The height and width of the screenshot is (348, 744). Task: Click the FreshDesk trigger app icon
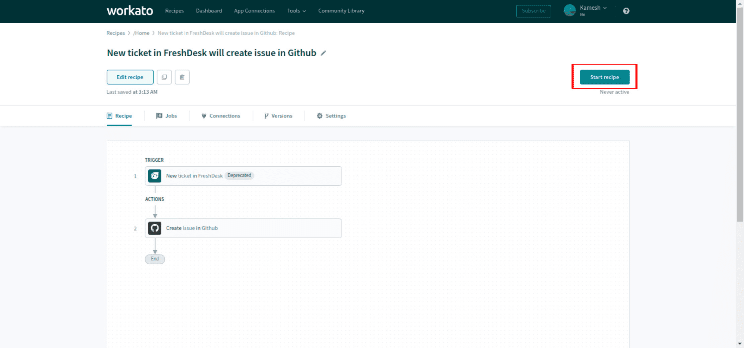point(155,176)
